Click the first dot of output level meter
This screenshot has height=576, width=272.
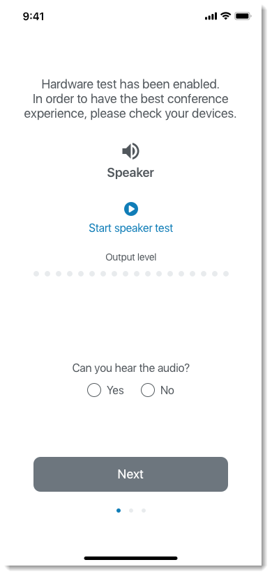click(36, 274)
